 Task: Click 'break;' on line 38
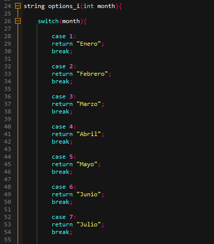click(62, 111)
